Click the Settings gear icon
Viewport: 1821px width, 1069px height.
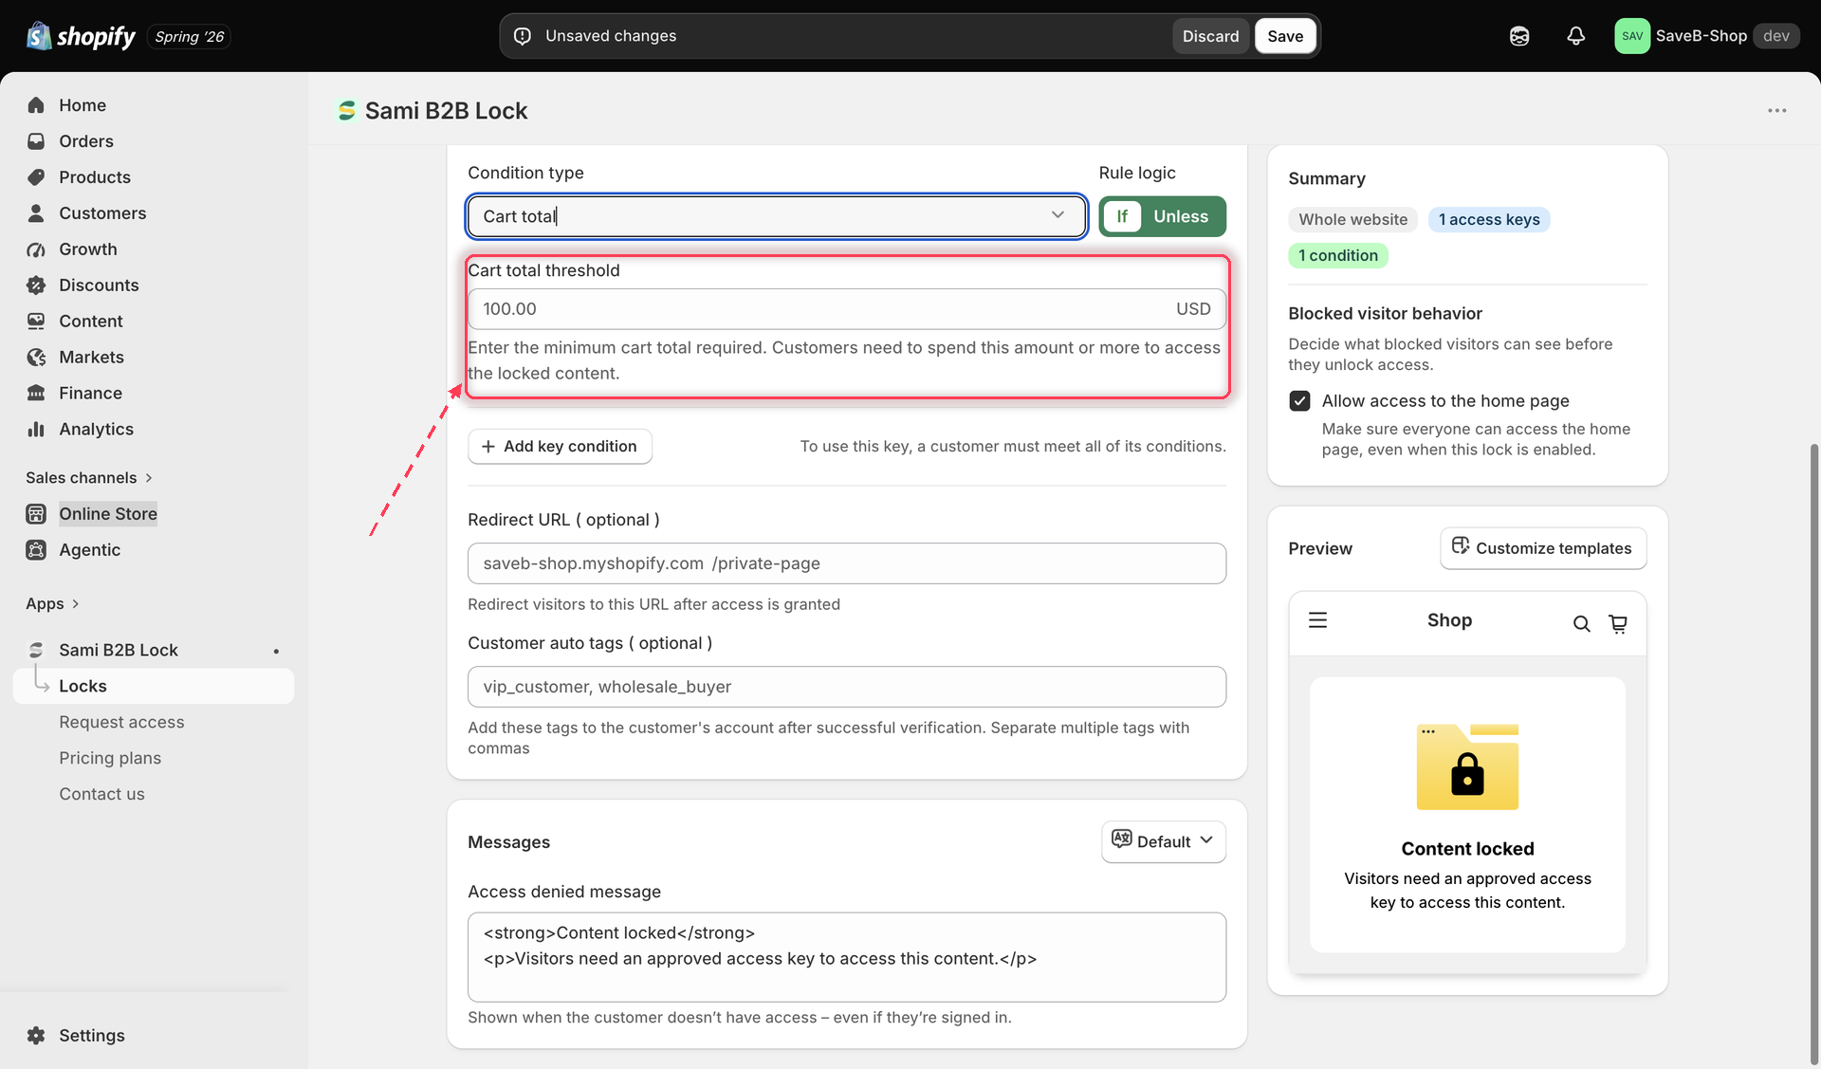click(x=36, y=1036)
